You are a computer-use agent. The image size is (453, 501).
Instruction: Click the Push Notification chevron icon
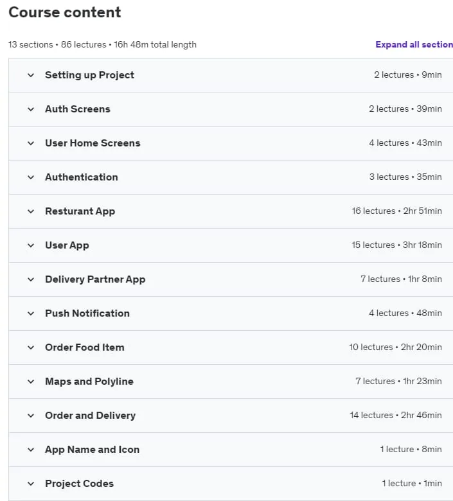(x=31, y=313)
